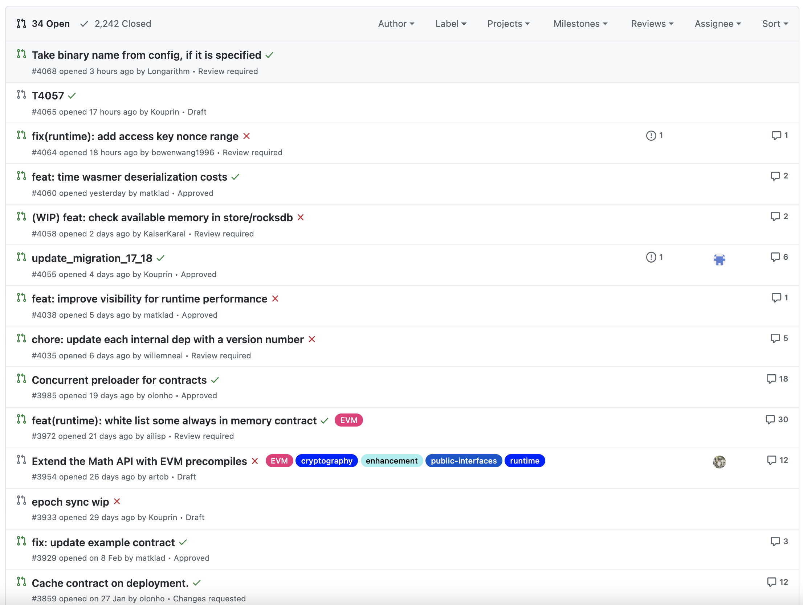The height and width of the screenshot is (605, 803).
Task: Click the failed X beside fix(runtime) nonce range
Action: pos(246,136)
